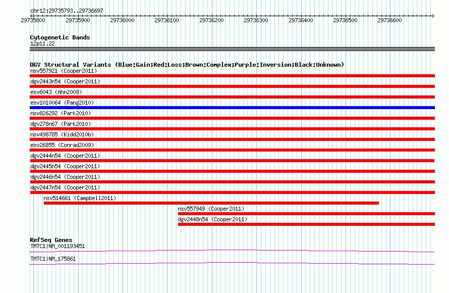Click ruler position 29736400
Screen dimensions: 449x293
pyautogui.click(x=301, y=20)
